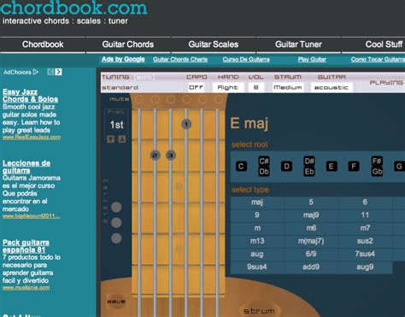Show the previous ad with the left arrow
The image size is (405, 317).
[50, 72]
